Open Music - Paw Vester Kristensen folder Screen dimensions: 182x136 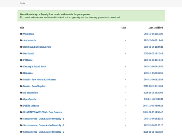click(x=39, y=80)
